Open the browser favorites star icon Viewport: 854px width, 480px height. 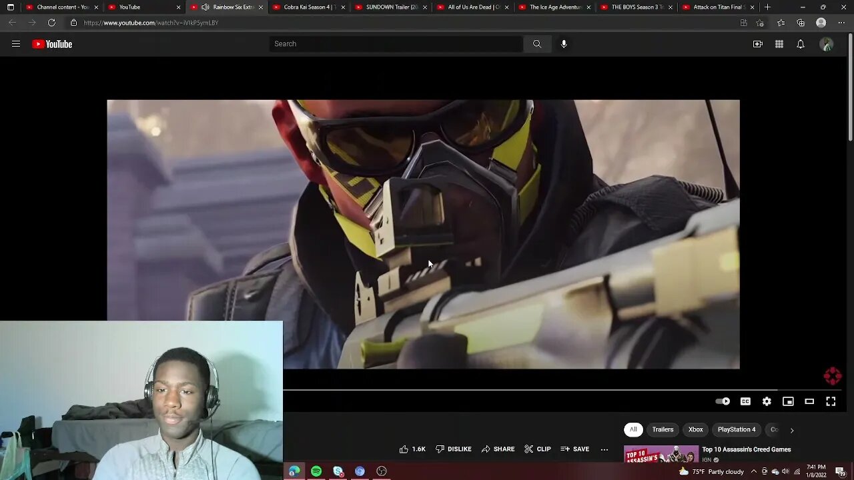click(x=781, y=23)
